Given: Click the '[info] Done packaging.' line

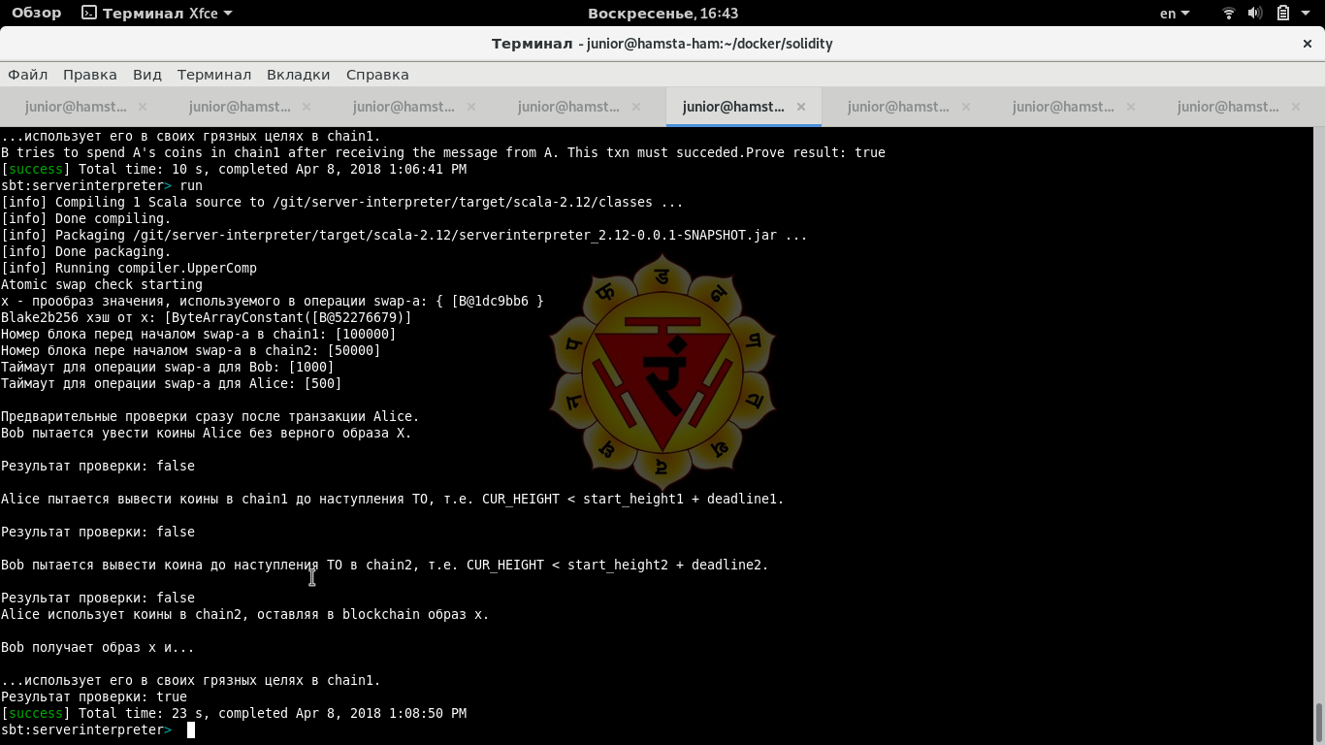Looking at the screenshot, I should 86,251.
